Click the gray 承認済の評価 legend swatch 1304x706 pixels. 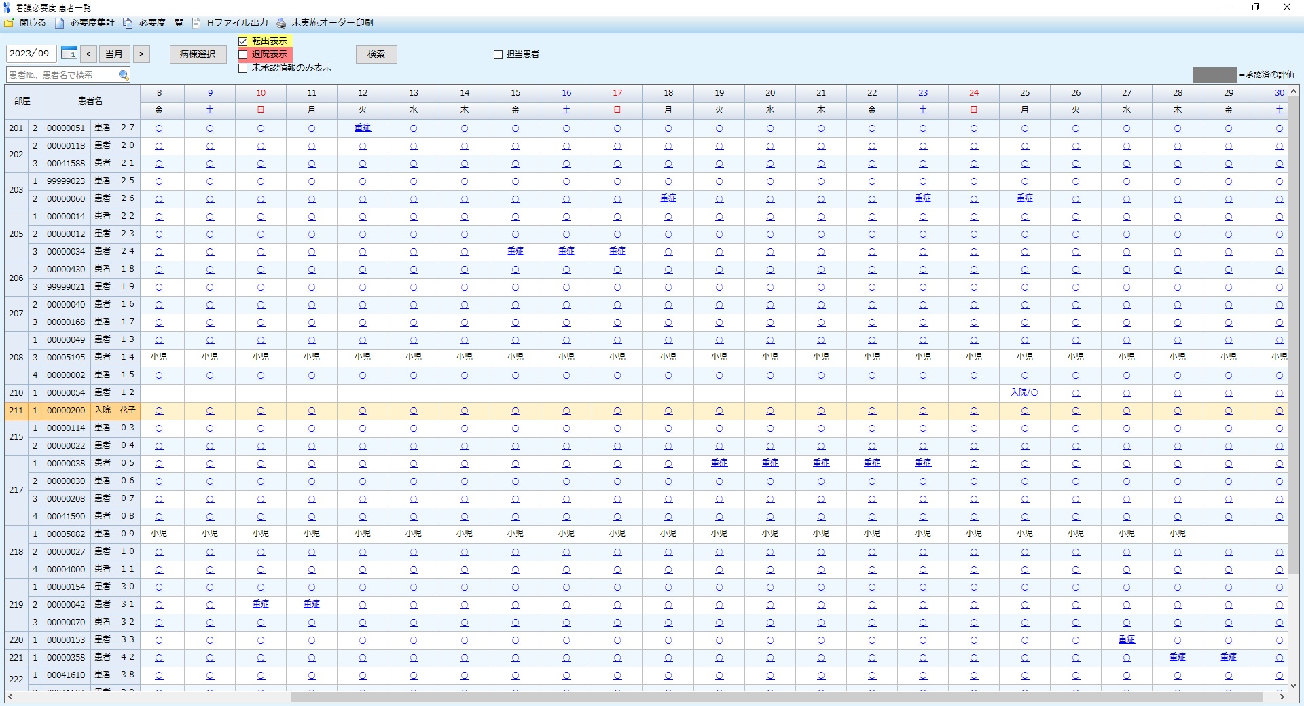pyautogui.click(x=1214, y=75)
